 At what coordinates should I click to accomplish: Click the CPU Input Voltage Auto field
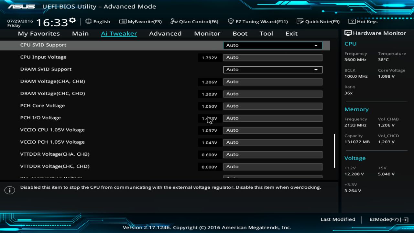point(272,57)
